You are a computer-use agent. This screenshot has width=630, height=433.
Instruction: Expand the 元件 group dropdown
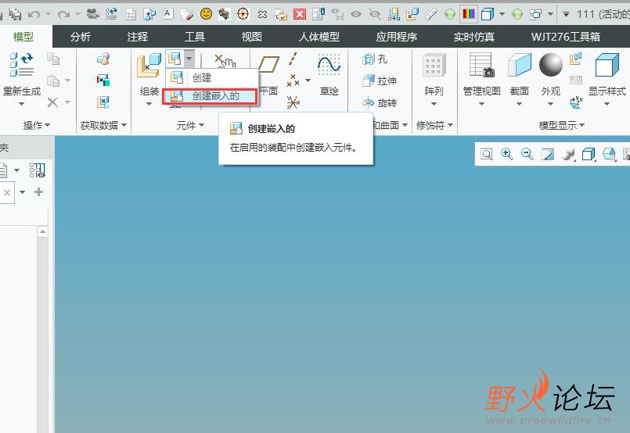(190, 126)
